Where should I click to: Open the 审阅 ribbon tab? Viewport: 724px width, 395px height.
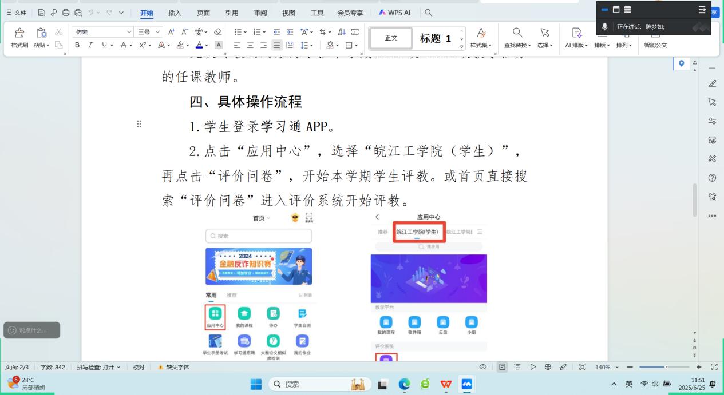coord(260,12)
